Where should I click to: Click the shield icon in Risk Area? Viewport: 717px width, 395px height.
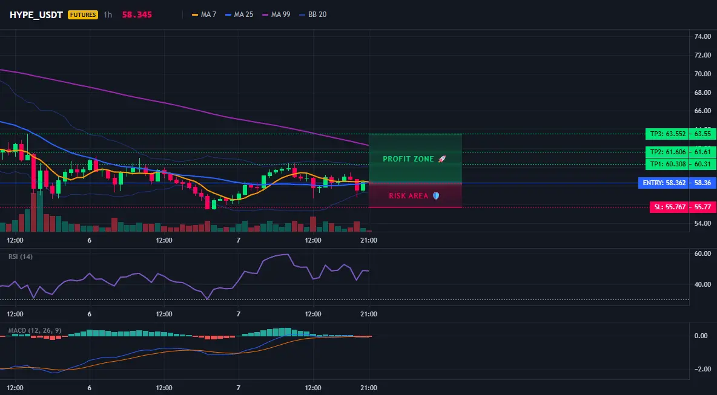[x=436, y=195]
